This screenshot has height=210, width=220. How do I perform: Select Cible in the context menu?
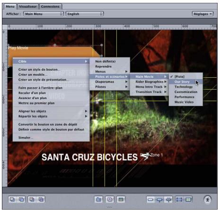[51, 61]
